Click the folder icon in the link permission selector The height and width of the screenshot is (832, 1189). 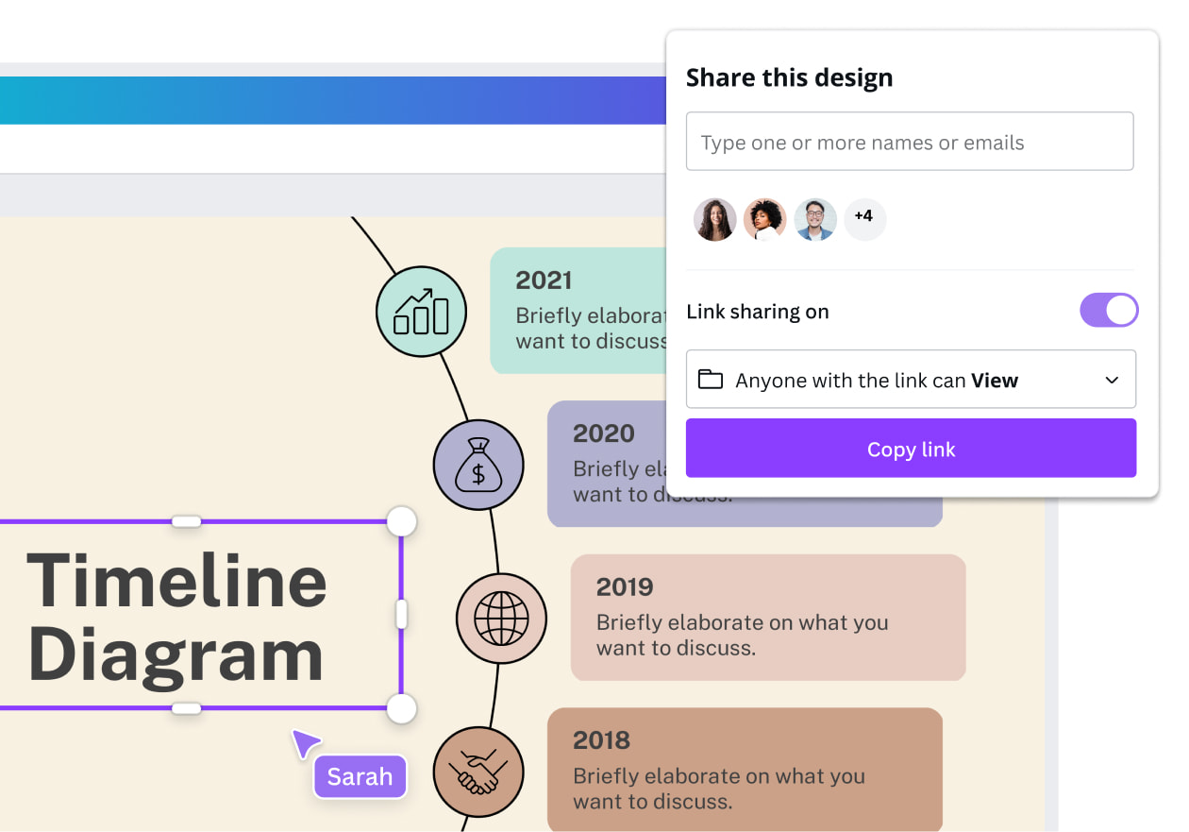[x=710, y=379]
